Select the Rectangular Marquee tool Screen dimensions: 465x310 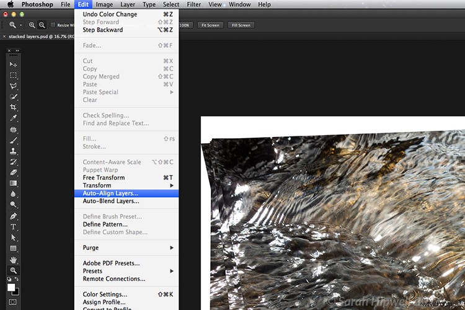pyautogui.click(x=13, y=76)
